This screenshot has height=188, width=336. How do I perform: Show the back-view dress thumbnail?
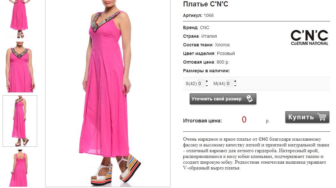pos(20,168)
